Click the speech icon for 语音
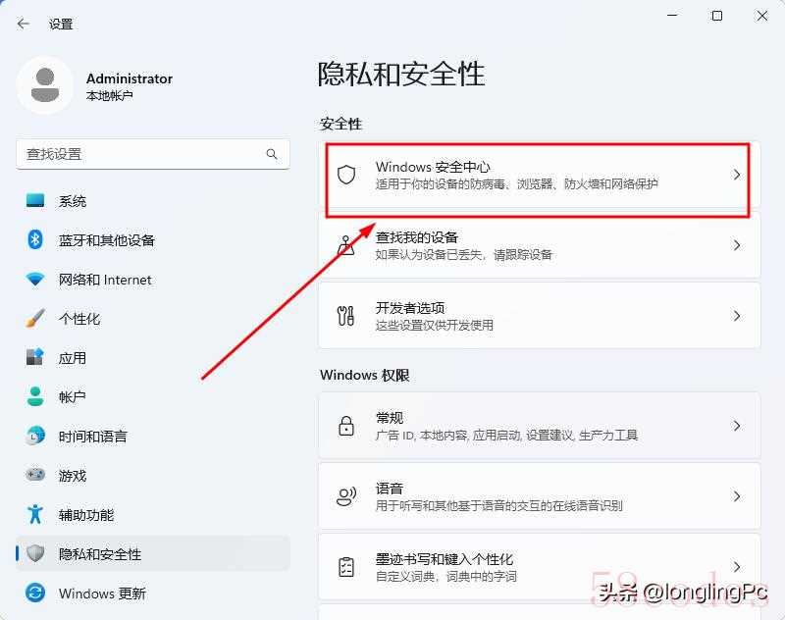This screenshot has width=785, height=620. coord(346,496)
